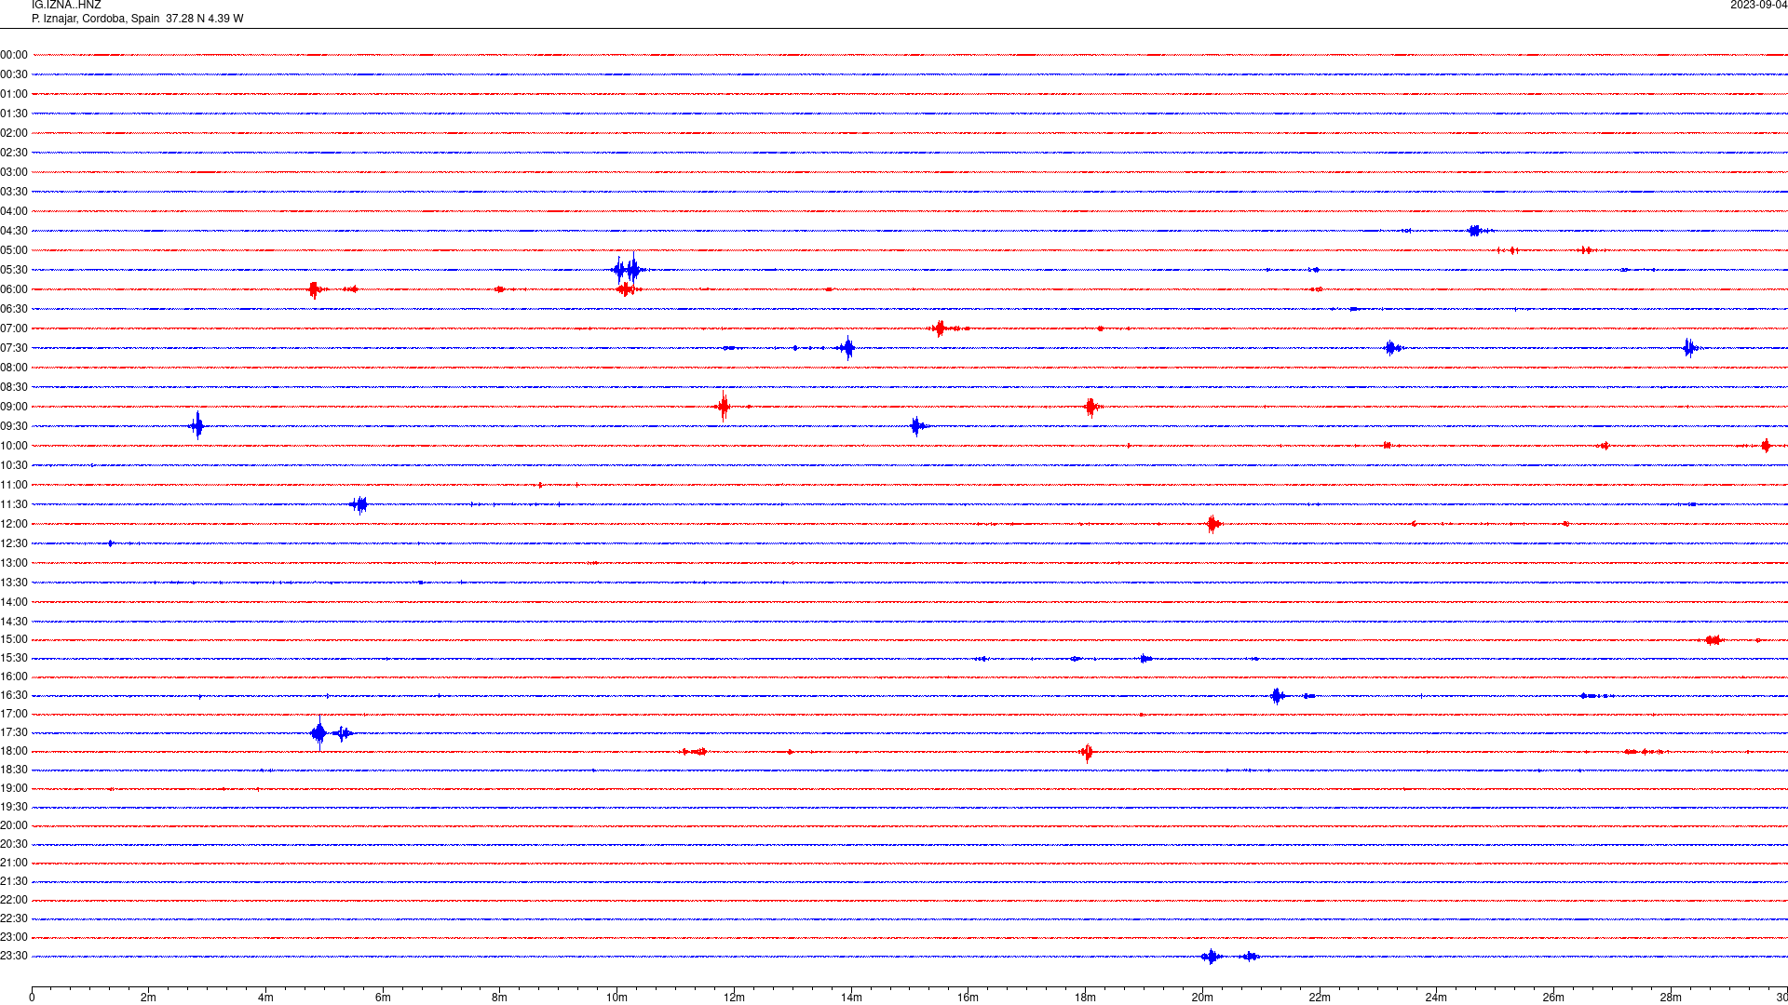Click the red event near 12m on the 09:00 trace
Screen dimensions: 1788x1005
coord(724,406)
